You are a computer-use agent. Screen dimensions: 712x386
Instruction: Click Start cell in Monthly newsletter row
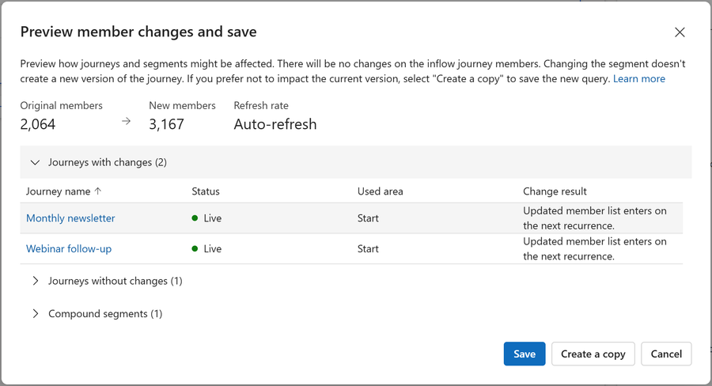[x=368, y=218]
